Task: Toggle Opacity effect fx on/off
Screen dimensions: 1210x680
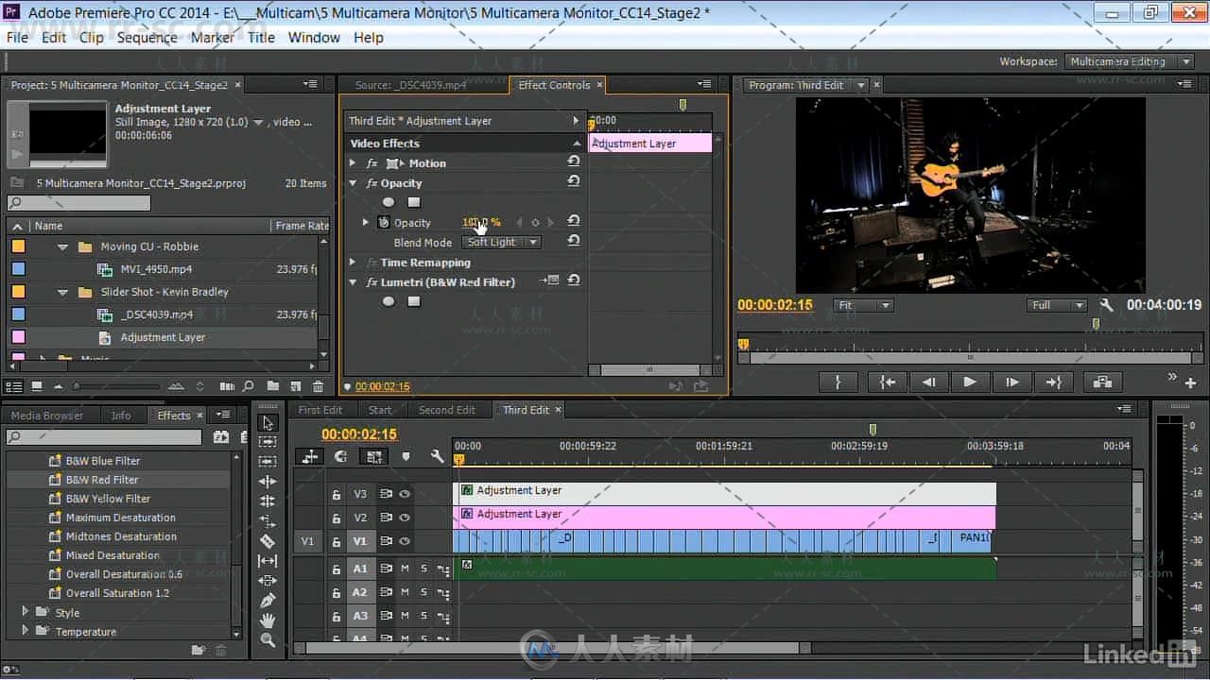Action: (x=372, y=183)
